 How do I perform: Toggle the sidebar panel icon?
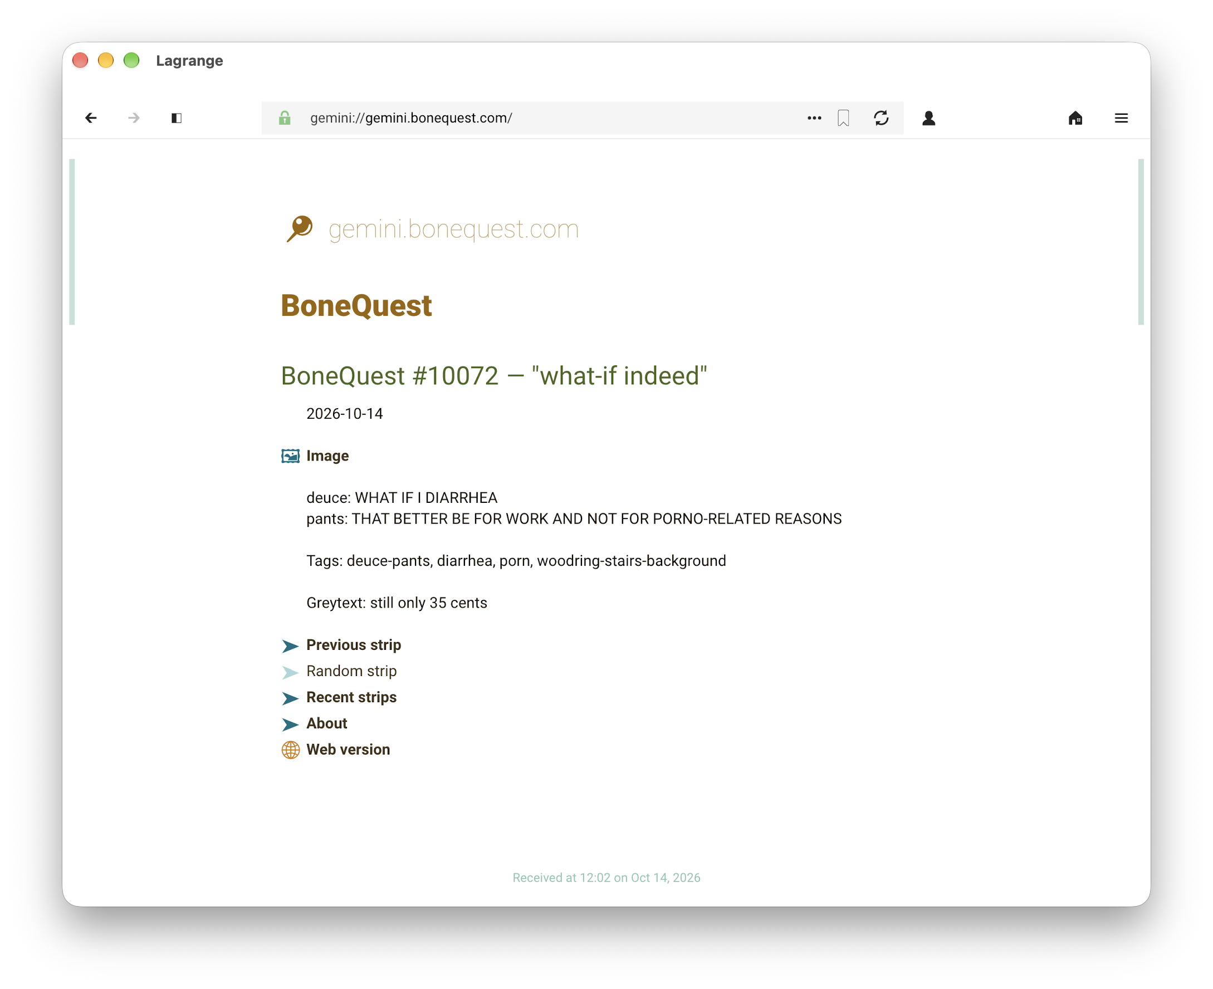(x=177, y=118)
